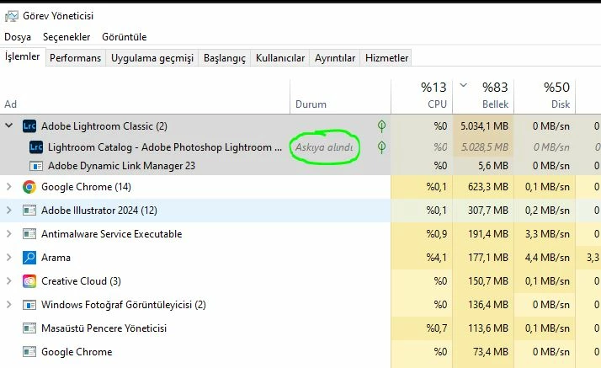The height and width of the screenshot is (368, 601).
Task: Switch to the Ayrıntılar tab
Action: pyautogui.click(x=335, y=58)
